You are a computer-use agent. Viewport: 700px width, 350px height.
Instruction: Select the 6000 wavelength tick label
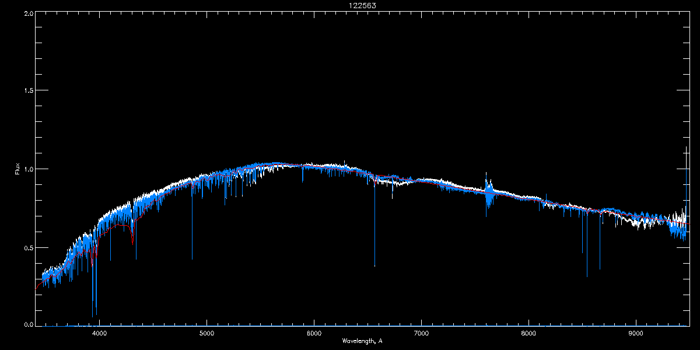pyautogui.click(x=314, y=333)
